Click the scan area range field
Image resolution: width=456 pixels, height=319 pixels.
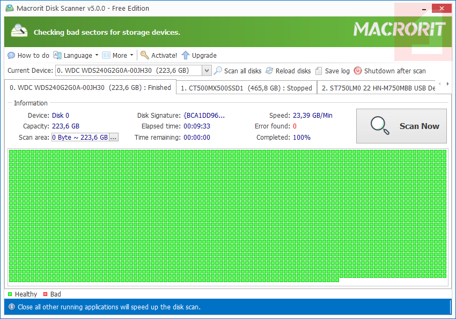[80, 137]
